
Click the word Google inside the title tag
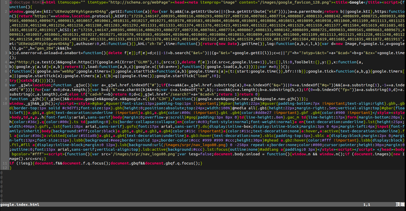356,2
